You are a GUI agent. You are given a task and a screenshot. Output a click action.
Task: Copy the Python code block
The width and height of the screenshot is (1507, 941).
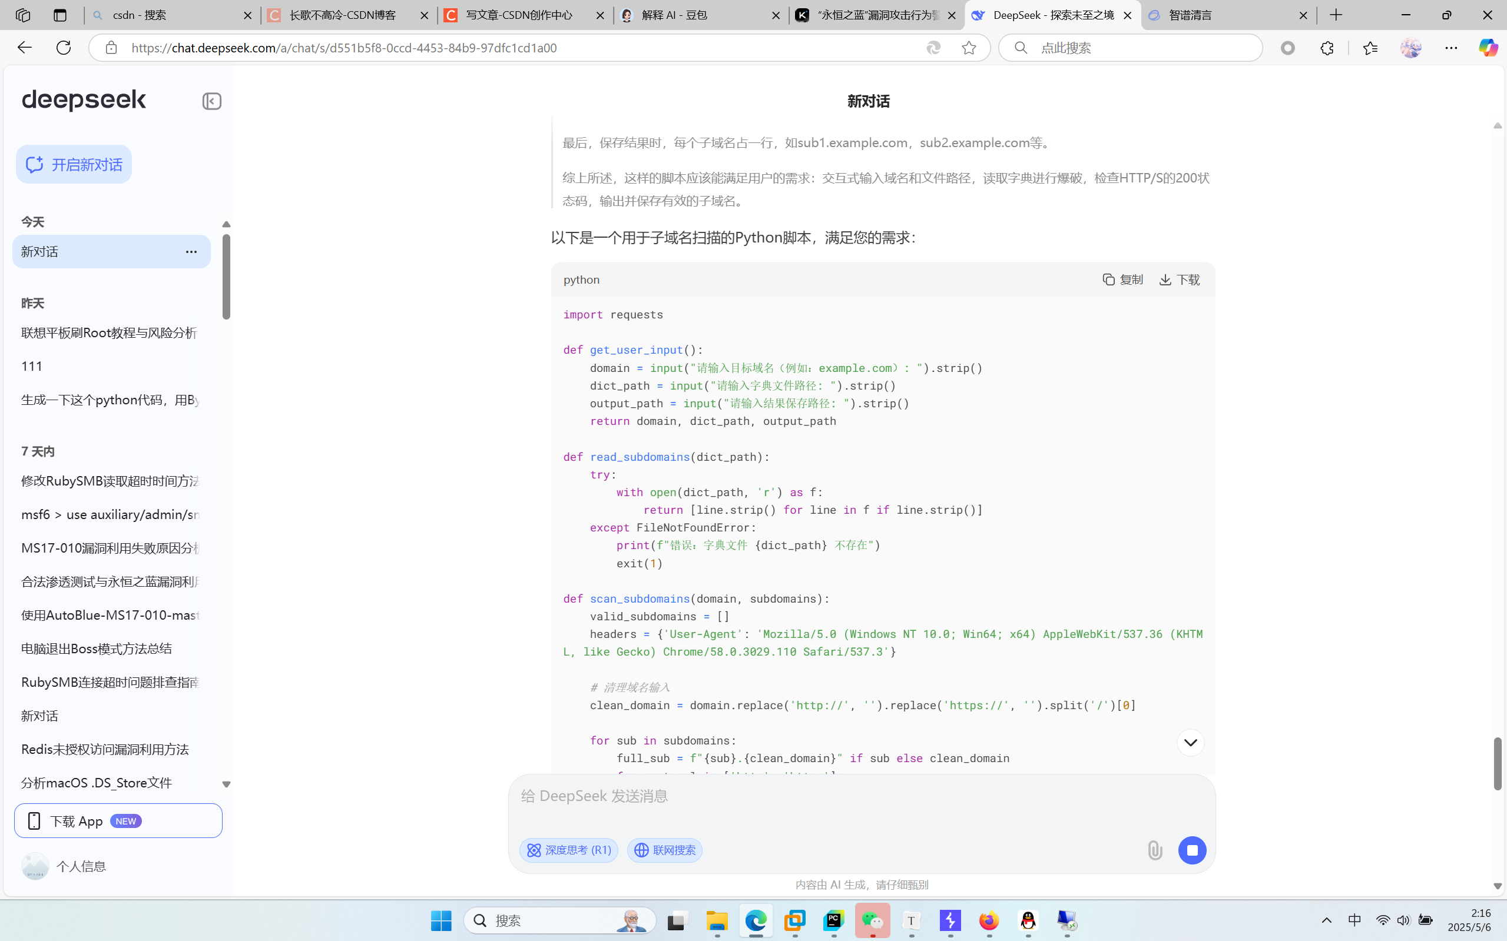click(x=1123, y=280)
